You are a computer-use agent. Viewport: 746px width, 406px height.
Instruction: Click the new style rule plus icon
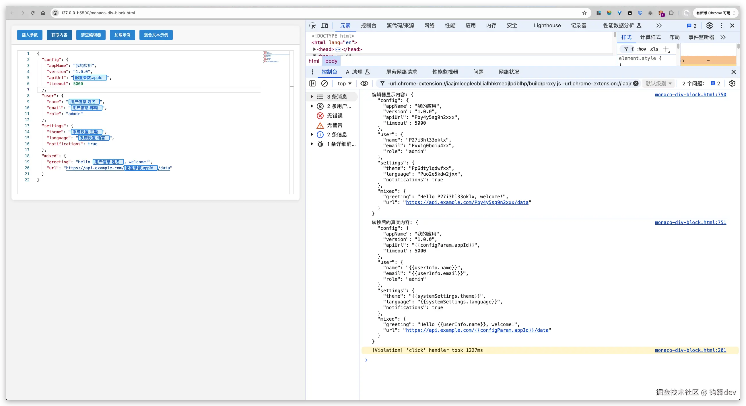(666, 49)
